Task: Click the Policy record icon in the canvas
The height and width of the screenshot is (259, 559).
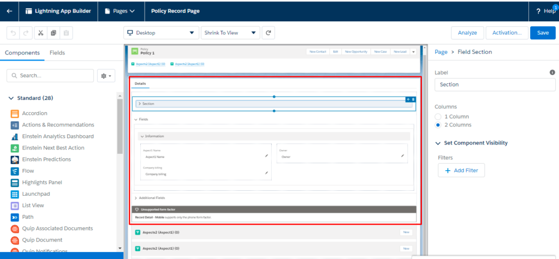Action: (134, 51)
